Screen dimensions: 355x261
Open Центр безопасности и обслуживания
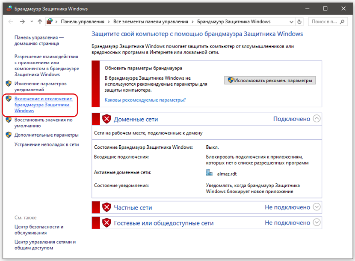pyautogui.click(x=39, y=230)
